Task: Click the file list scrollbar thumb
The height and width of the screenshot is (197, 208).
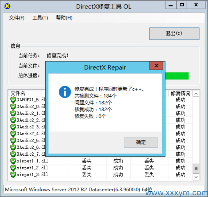Action: [196, 168]
